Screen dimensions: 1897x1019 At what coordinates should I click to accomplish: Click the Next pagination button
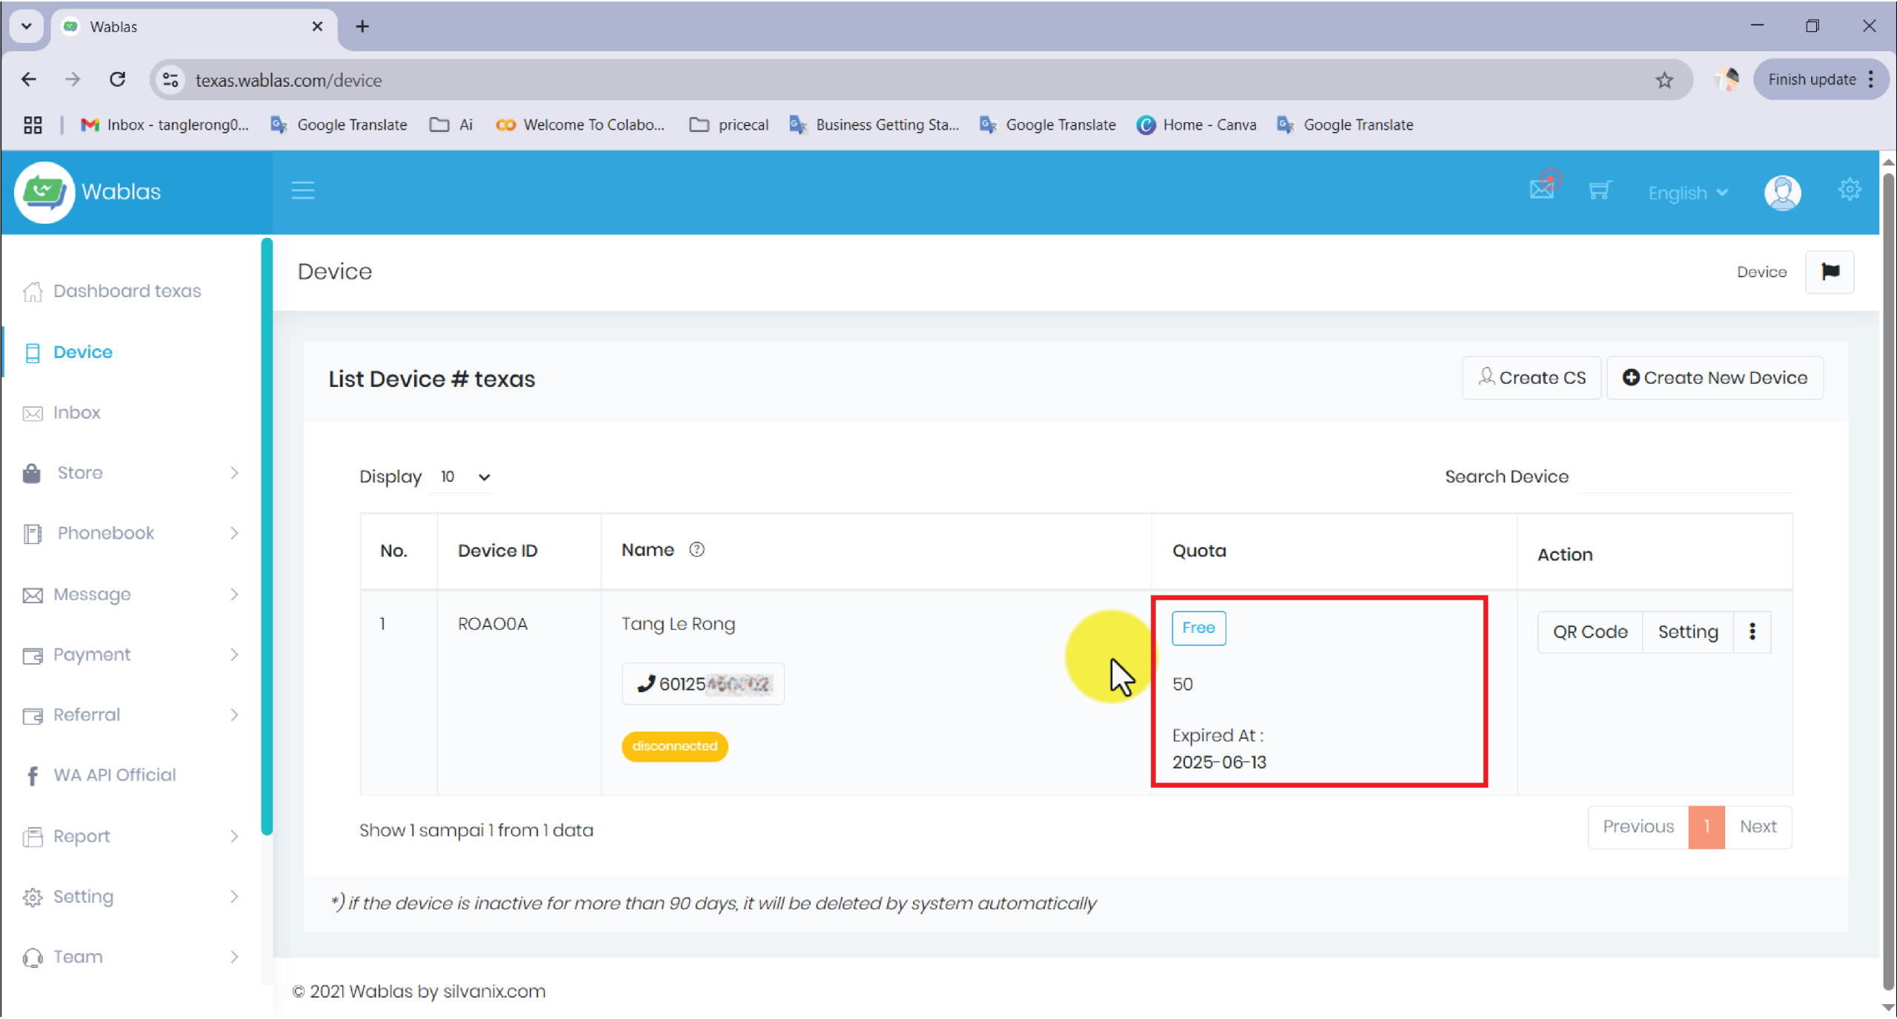point(1758,826)
